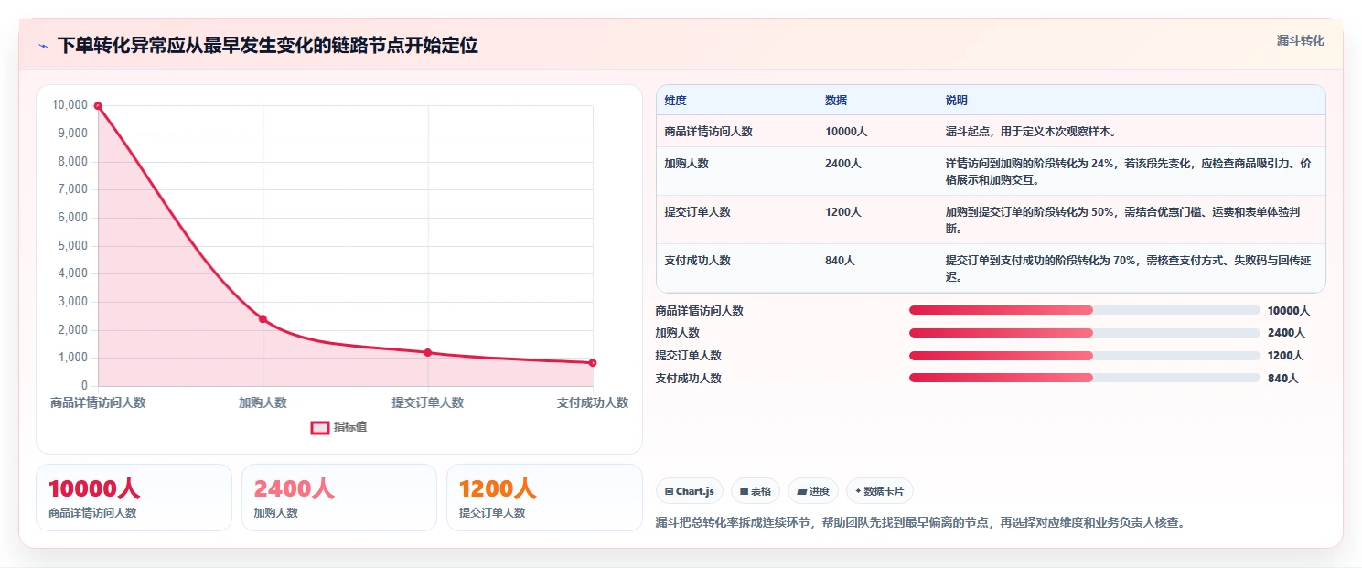Image resolution: width=1362 pixels, height=568 pixels.
Task: Toggle the 指标值 legend swatch
Action: [320, 427]
